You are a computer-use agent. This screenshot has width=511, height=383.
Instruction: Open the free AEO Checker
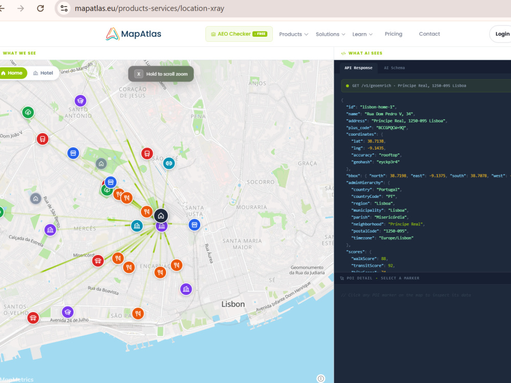pyautogui.click(x=239, y=34)
